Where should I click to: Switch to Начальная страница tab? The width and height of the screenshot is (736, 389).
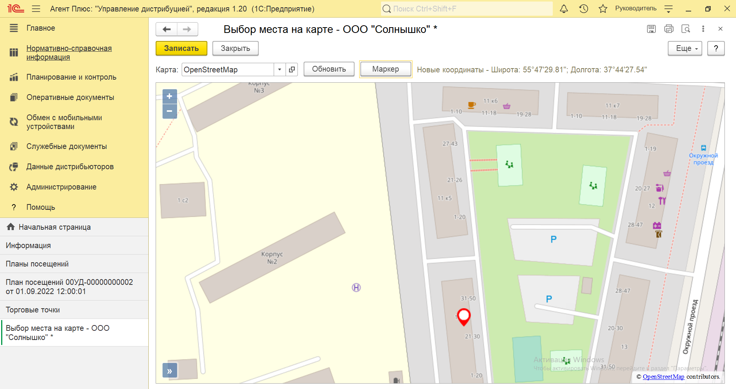(74, 227)
